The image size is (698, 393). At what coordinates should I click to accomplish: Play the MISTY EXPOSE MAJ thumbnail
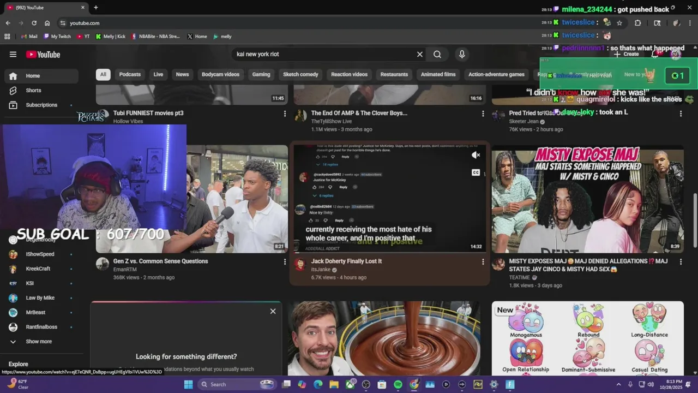pyautogui.click(x=588, y=199)
